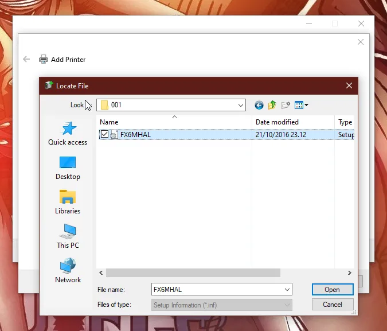Go up one folder level

(x=272, y=105)
